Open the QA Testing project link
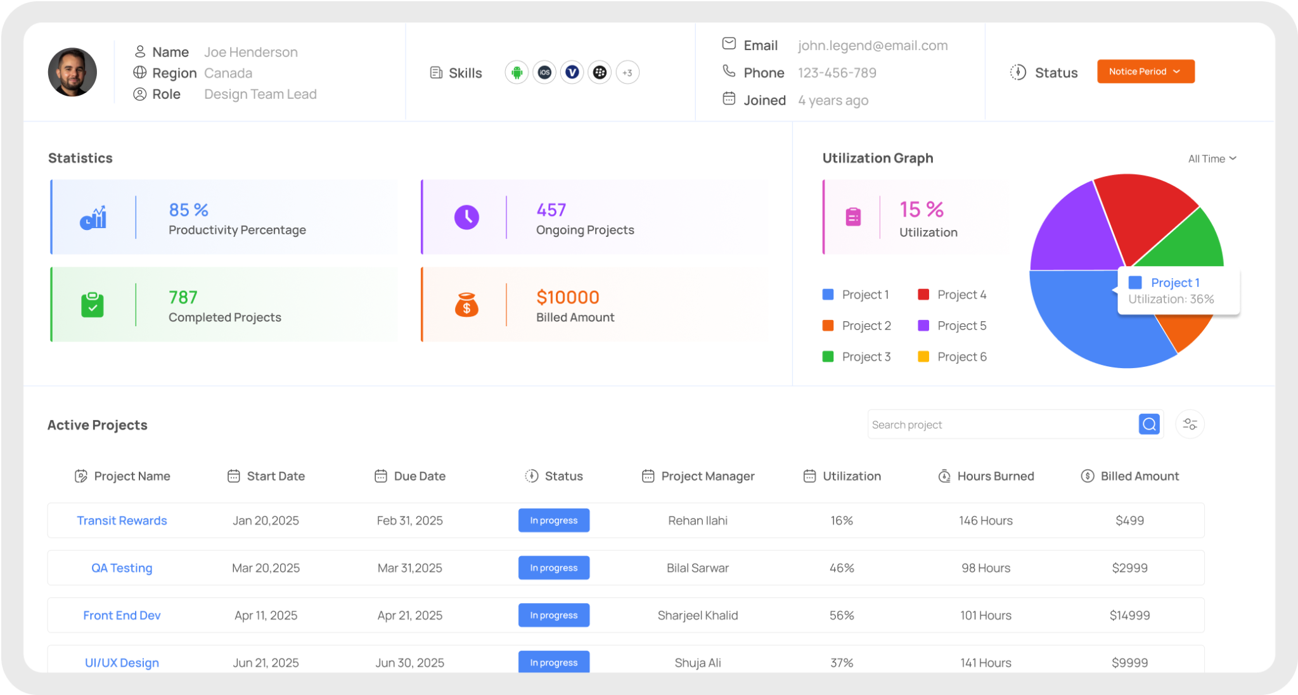Viewport: 1298px width, 695px height. [122, 568]
